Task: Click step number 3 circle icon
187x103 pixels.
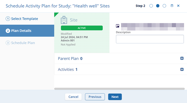Action: pos(8,43)
